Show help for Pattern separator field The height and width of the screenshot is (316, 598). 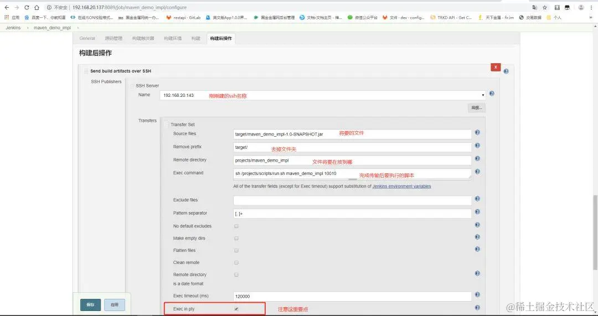coord(477,212)
